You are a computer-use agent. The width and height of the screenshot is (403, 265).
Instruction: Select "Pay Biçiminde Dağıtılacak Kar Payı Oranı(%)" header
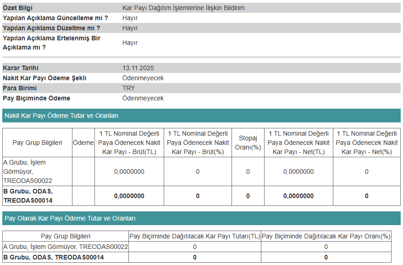tap(326, 236)
